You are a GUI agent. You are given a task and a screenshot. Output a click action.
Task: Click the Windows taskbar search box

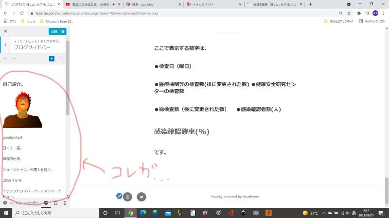coord(55,213)
